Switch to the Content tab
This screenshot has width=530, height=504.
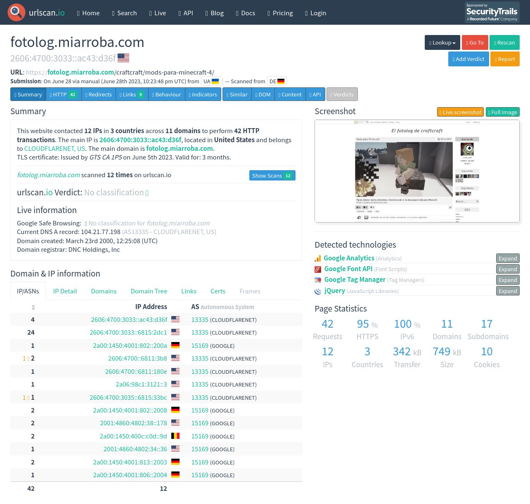tap(290, 94)
